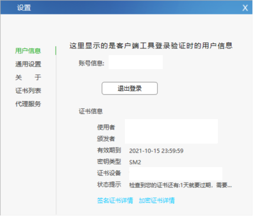
Task: Close the 设置 dialog with the X
Action: 245,8
